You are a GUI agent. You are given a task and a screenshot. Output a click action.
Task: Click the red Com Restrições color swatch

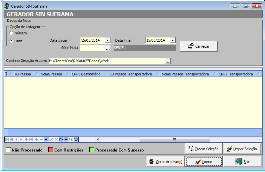51,150
